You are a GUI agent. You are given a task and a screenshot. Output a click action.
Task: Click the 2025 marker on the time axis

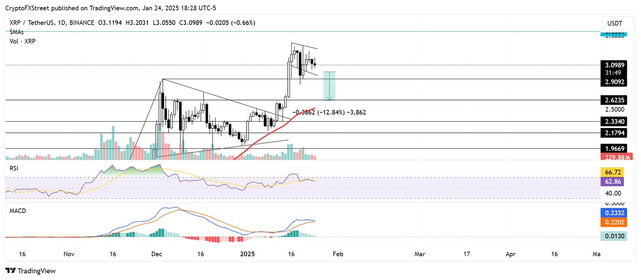[247, 254]
